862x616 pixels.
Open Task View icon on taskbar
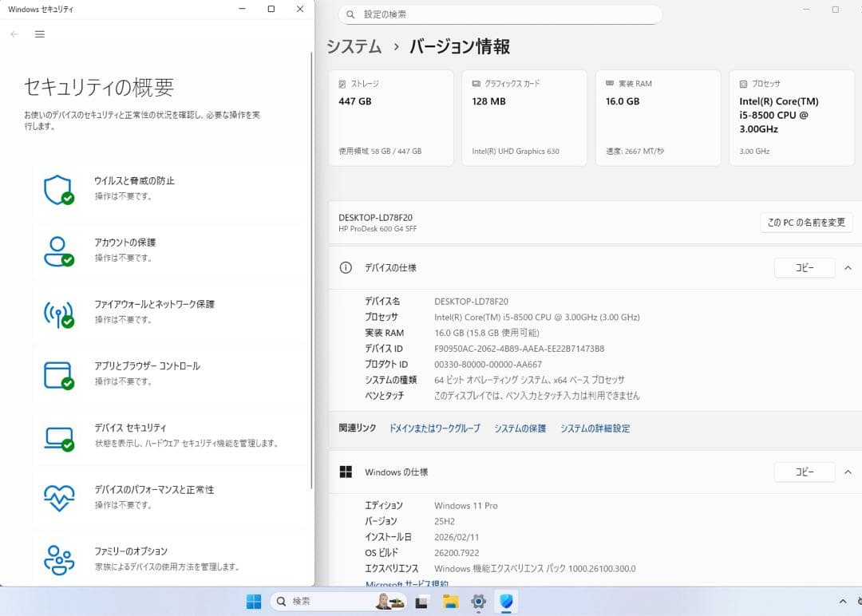(421, 602)
